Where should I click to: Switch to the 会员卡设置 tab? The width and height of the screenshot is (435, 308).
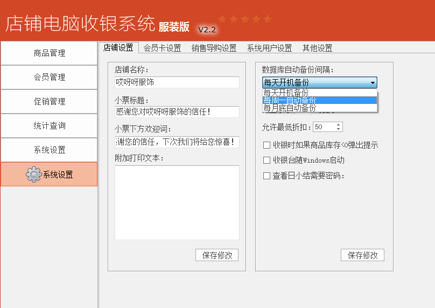162,48
